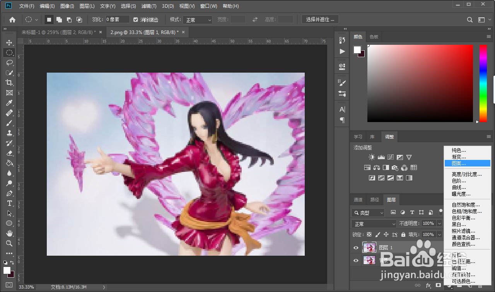Click the Home icon in options bar
The height and width of the screenshot is (292, 495).
(12, 20)
